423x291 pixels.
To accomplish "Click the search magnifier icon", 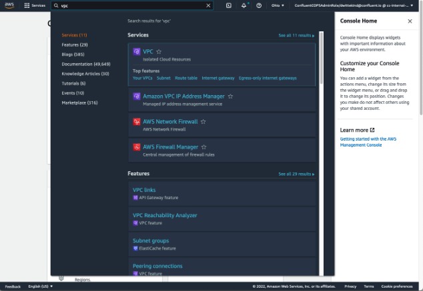I will pyautogui.click(x=56, y=5).
